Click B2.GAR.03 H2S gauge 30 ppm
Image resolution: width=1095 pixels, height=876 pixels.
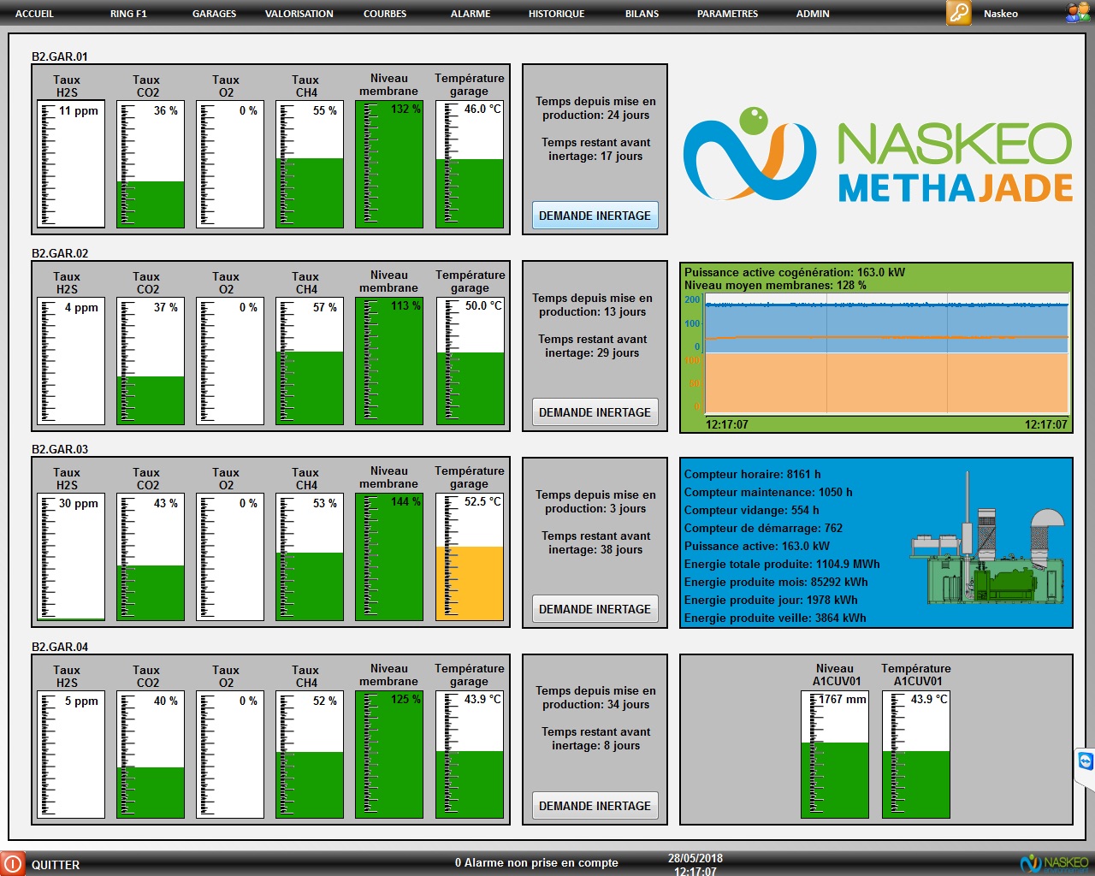point(71,557)
